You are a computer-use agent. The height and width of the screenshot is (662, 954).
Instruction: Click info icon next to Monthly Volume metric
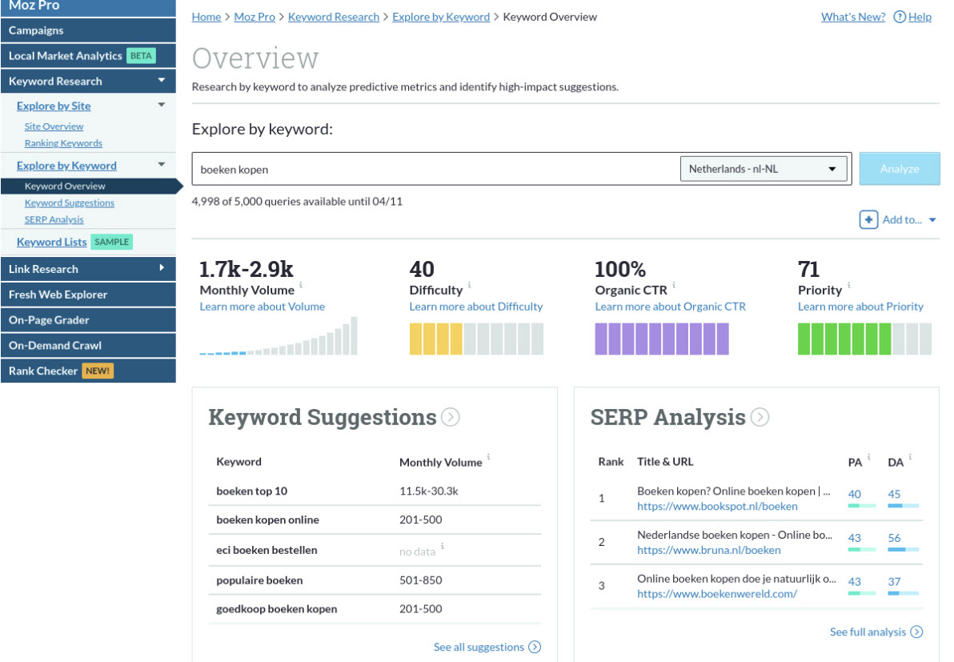tap(301, 286)
